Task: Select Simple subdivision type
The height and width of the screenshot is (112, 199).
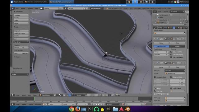Action: pos(177,46)
